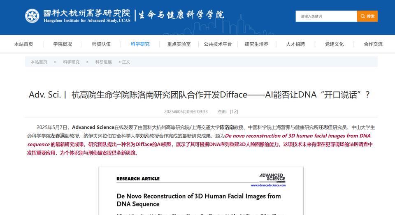Click the research article paper thumbnail image

coord(201,191)
